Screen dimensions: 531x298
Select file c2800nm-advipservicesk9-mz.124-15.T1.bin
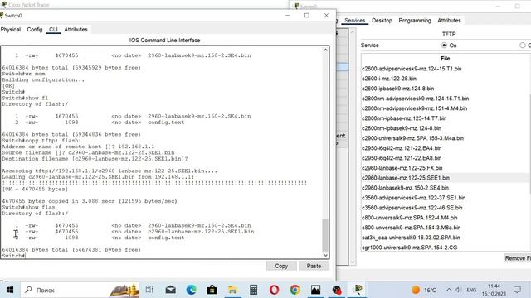click(415, 99)
